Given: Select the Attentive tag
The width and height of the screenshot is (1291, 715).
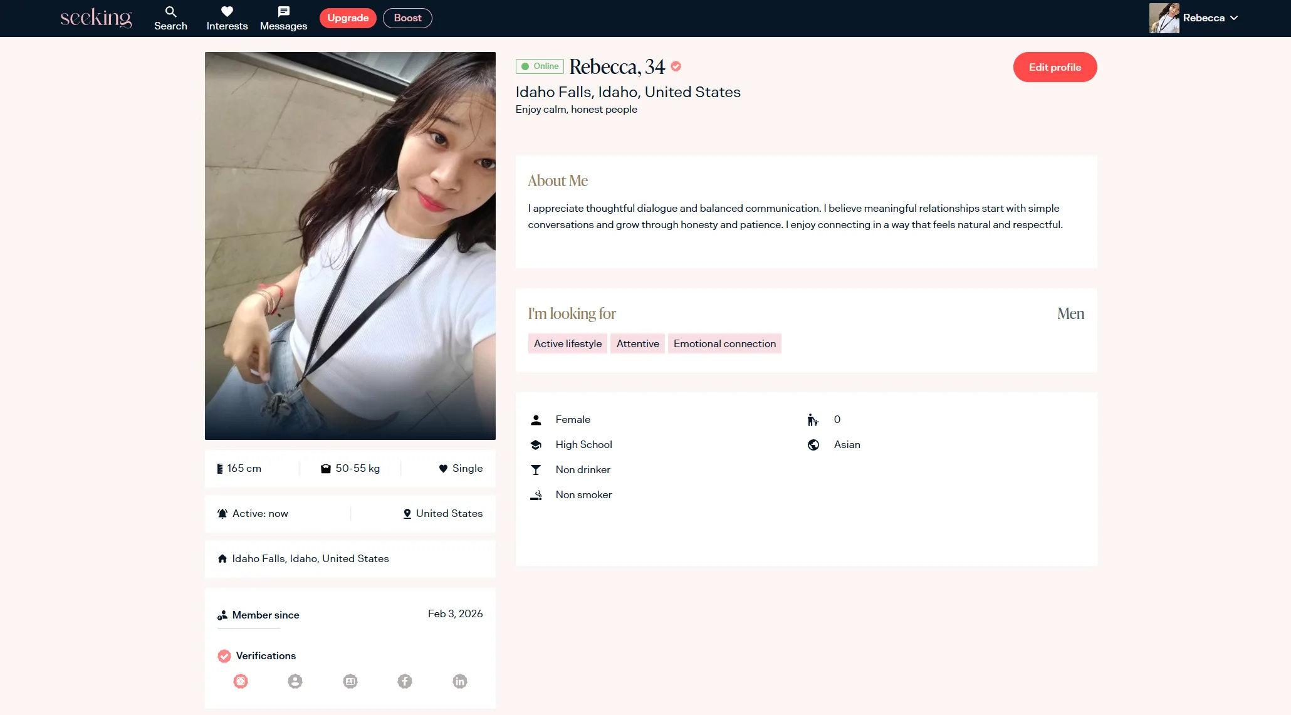Looking at the screenshot, I should pos(637,343).
